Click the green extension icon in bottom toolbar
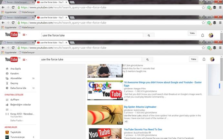This screenshot has height=139, width=223. (209, 48)
